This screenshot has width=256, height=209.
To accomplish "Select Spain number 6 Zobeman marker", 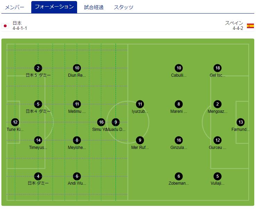I will (x=179, y=176).
